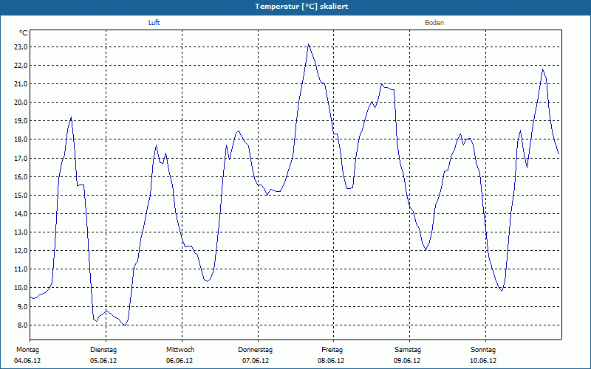This screenshot has height=369, width=591.
Task: Click the Montag day label
Action: 27,350
